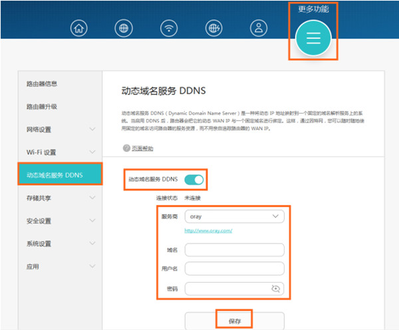The image size is (399, 330).
Task: Open the Internet globe icon
Action: click(x=122, y=28)
